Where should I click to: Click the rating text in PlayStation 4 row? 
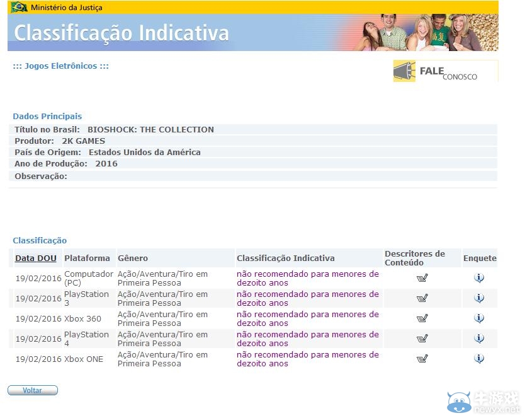(x=308, y=339)
